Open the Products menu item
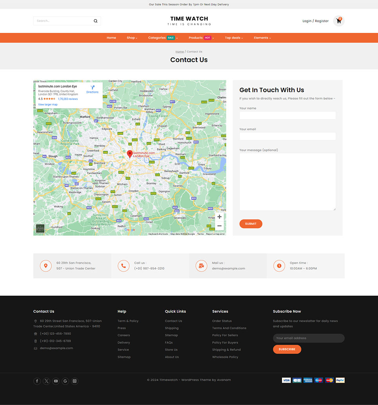The image size is (378, 405). pos(201,38)
